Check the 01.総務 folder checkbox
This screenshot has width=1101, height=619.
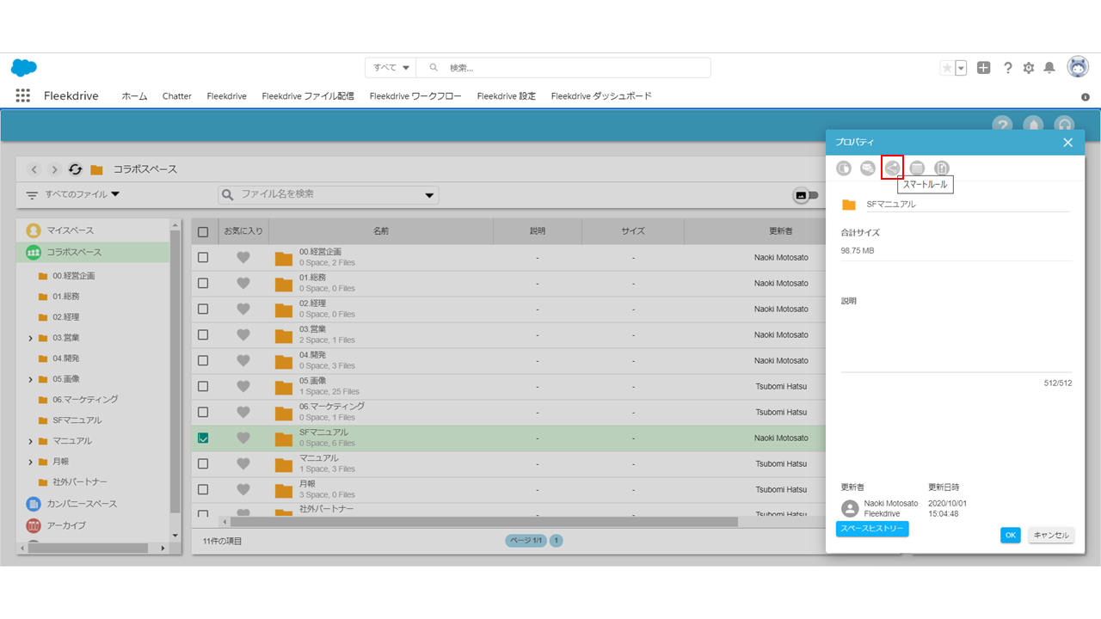203,283
